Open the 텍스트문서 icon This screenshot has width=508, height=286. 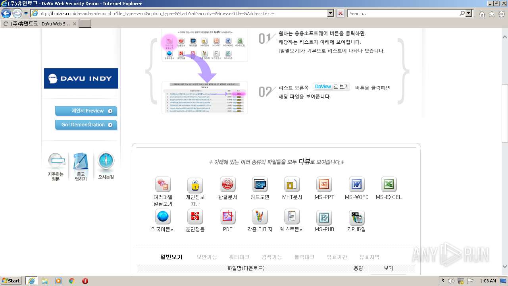point(292,217)
